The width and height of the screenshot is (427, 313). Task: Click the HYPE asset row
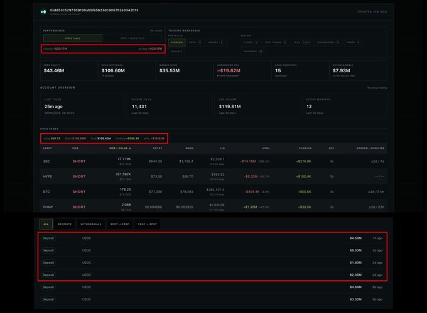pos(213,177)
